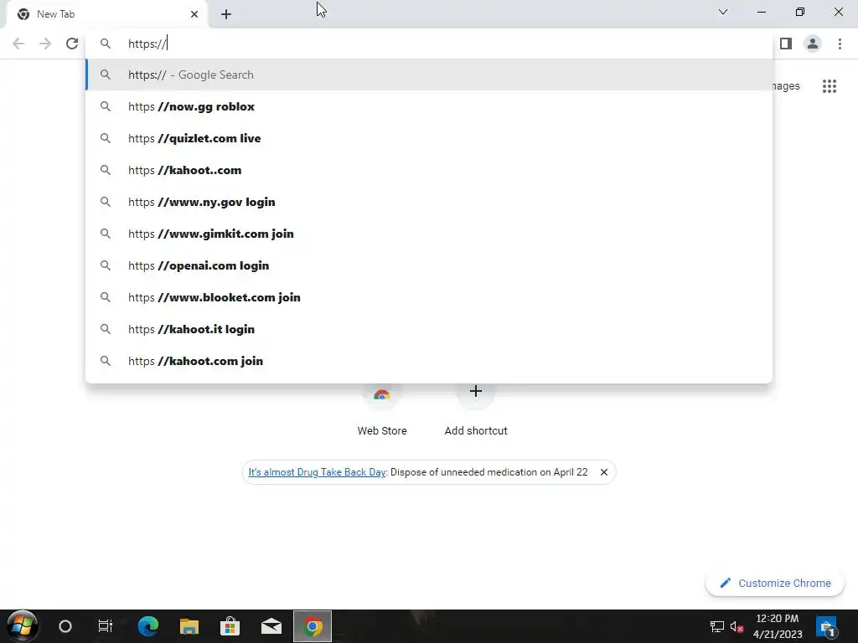Open the tab search chevron
Screen dimensions: 858x643
click(x=723, y=12)
